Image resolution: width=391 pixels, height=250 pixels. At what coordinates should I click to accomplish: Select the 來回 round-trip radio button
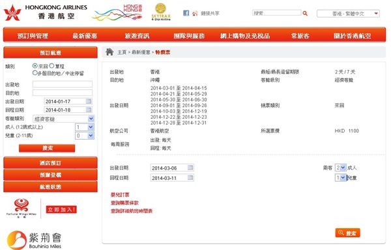pyautogui.click(x=35, y=66)
